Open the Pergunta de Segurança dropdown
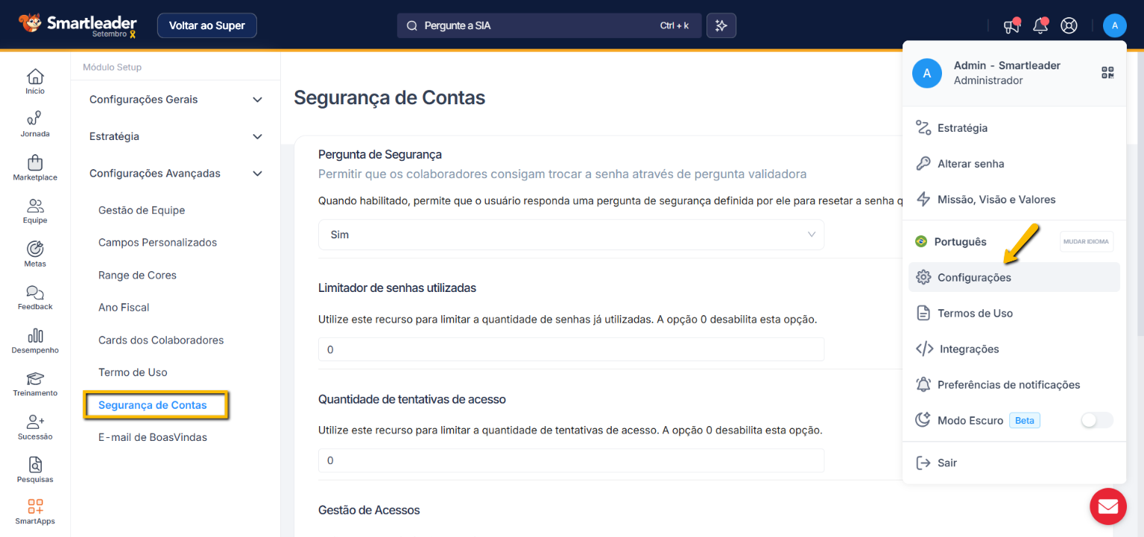 [x=571, y=235]
